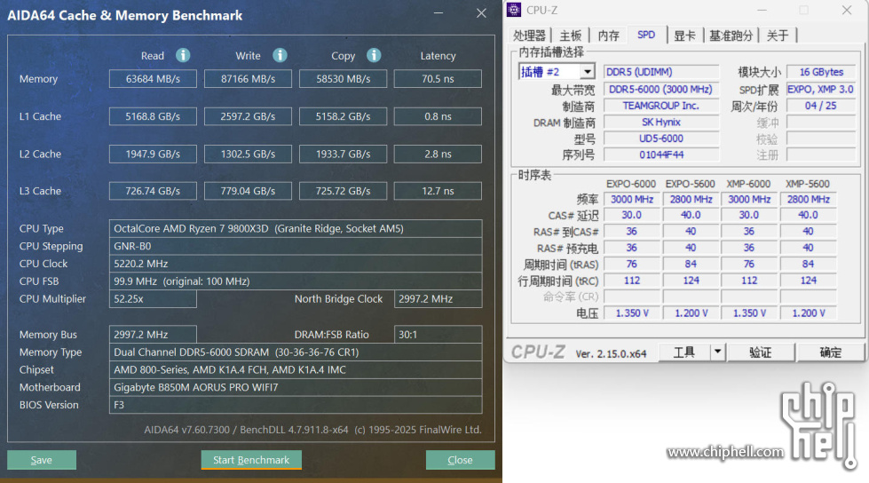Viewport: 869px width, 483px height.
Task: Switch to the 主板 tab
Action: click(570, 36)
